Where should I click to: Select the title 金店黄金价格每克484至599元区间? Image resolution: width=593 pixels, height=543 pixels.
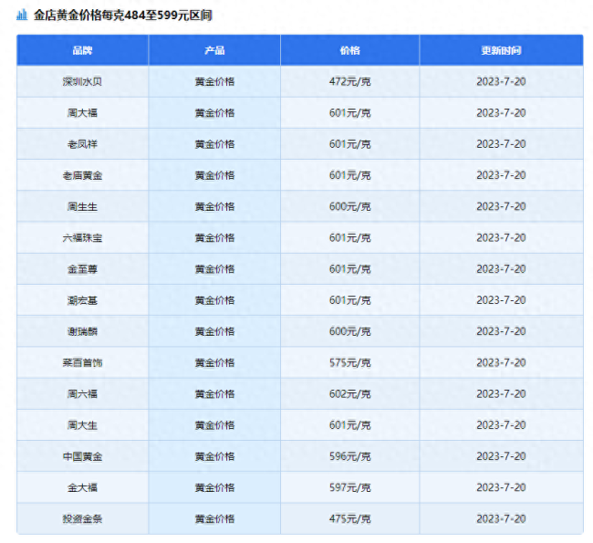coord(122,16)
